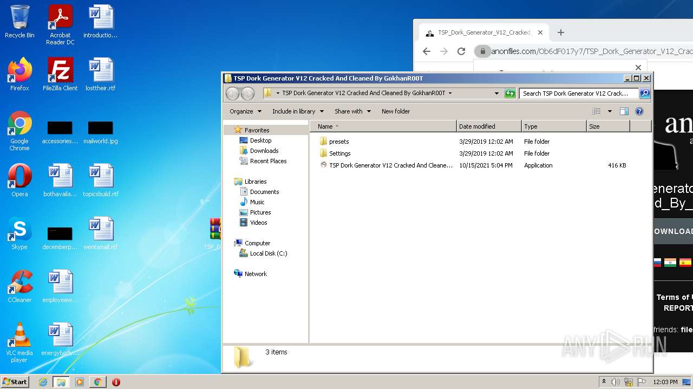Sort files by Size column header
This screenshot has height=389, width=693.
pos(608,126)
